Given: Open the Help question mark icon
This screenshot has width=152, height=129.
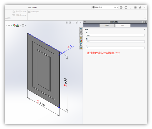Looking at the screenshot, I should 126,7.
